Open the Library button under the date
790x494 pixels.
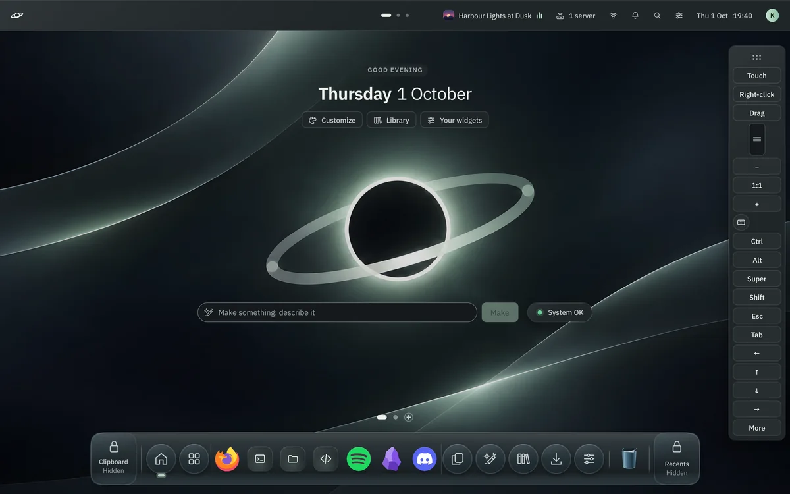point(392,120)
